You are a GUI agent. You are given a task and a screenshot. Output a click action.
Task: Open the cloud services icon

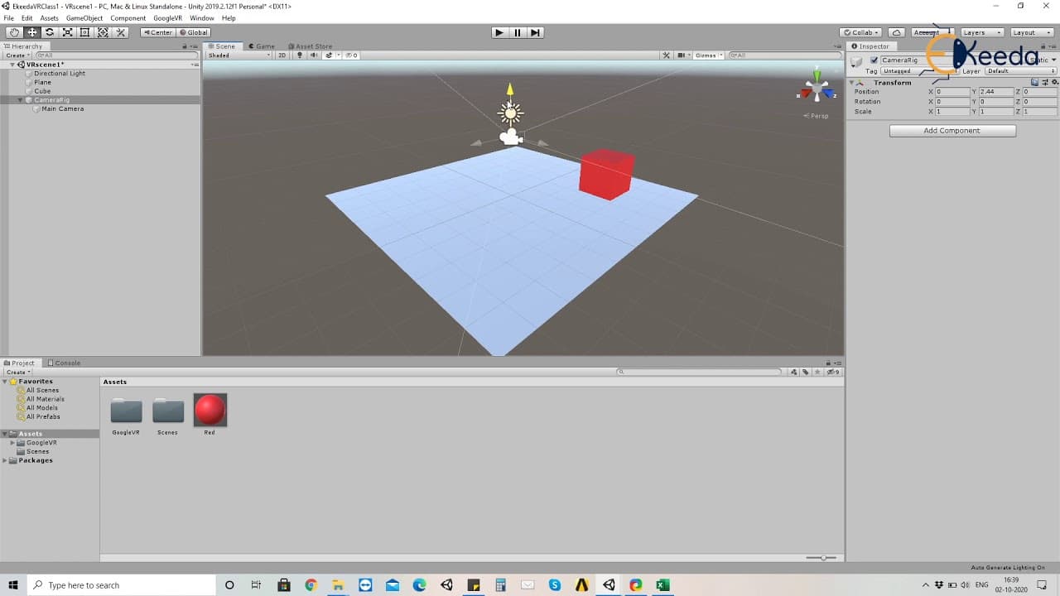pos(896,32)
